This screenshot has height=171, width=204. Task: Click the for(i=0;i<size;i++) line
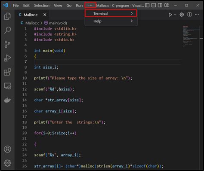coord(55,133)
